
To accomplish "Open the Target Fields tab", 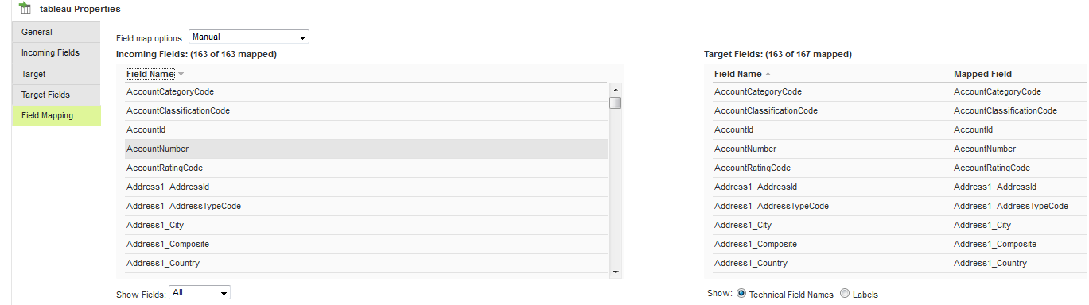I will [x=56, y=95].
